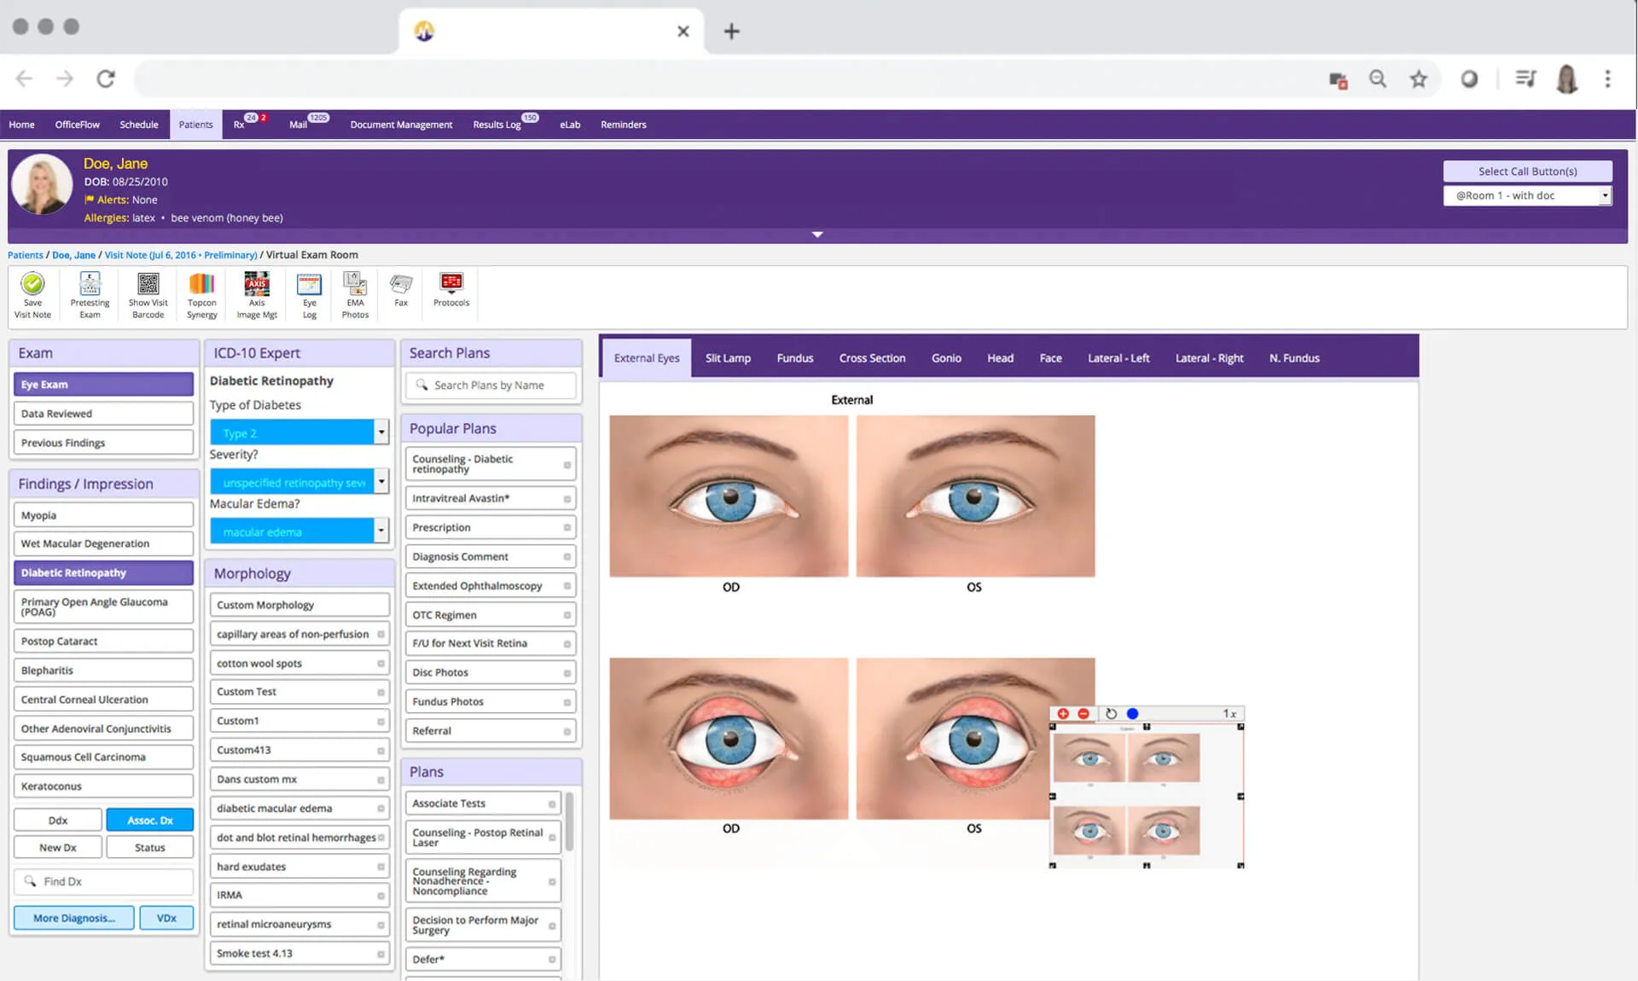This screenshot has height=981, width=1638.
Task: Click the Save Visit Note icon
Action: [x=32, y=294]
